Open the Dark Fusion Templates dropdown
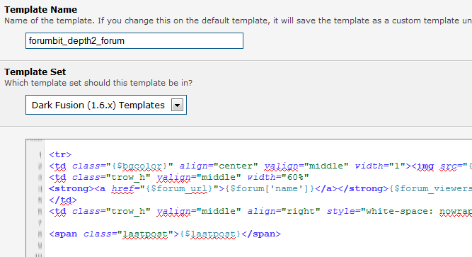472x257 pixels. (x=106, y=105)
